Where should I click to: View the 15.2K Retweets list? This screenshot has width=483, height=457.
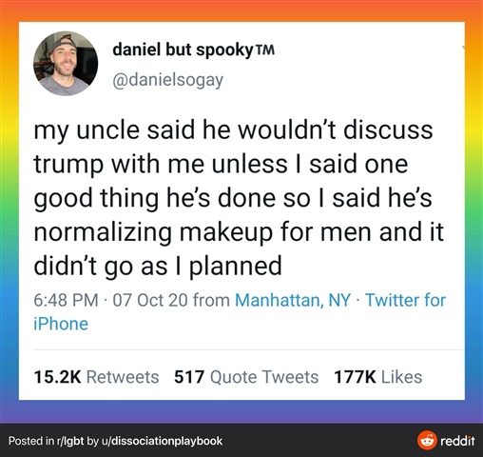tap(96, 377)
